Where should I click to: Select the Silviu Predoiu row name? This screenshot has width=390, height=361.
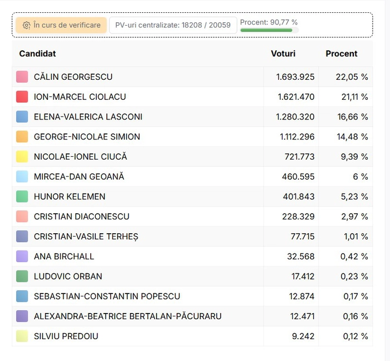point(66,336)
